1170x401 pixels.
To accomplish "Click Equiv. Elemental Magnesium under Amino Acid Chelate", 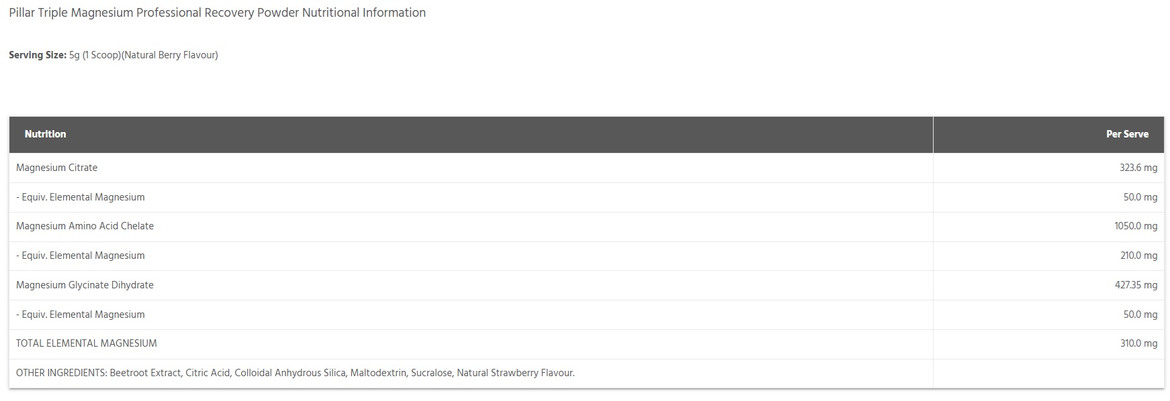I will click(81, 255).
